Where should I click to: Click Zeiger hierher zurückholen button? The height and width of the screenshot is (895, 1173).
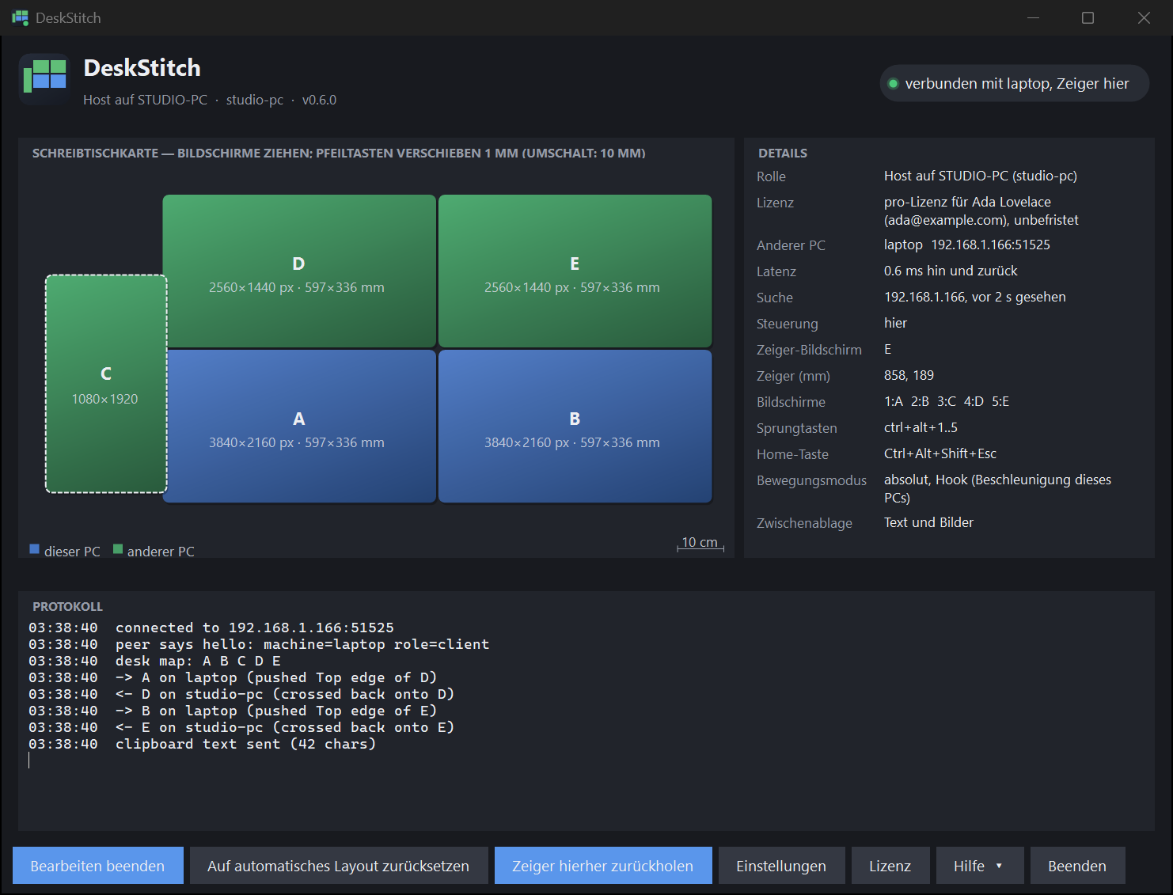tap(603, 866)
